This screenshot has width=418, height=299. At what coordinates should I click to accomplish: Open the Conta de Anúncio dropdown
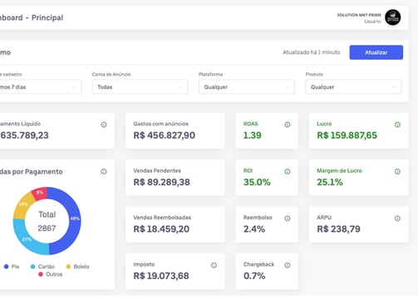[x=140, y=87]
